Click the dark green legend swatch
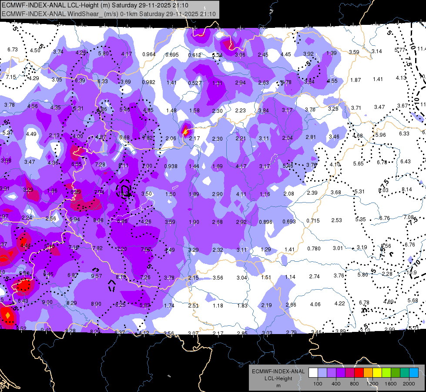Screen dimensions: 426x392 [x=396, y=373]
